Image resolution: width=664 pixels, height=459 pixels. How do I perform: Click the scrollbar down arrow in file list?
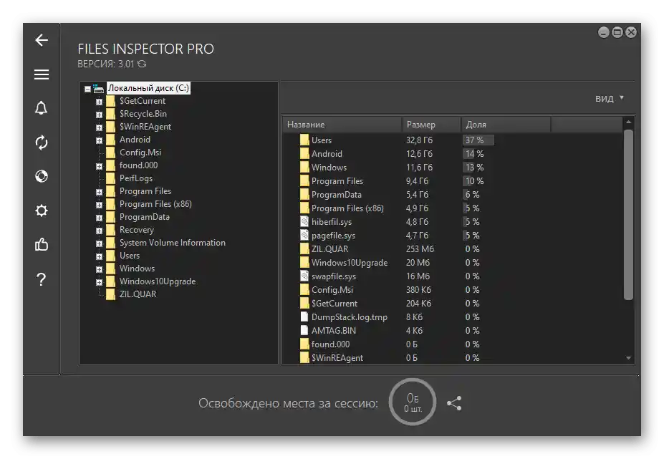(628, 358)
